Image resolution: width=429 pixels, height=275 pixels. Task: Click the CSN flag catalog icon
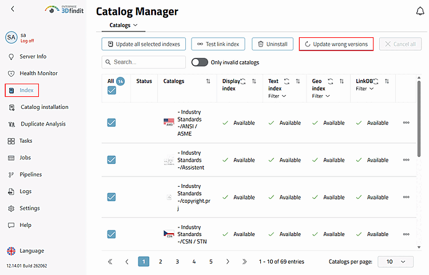169,234
